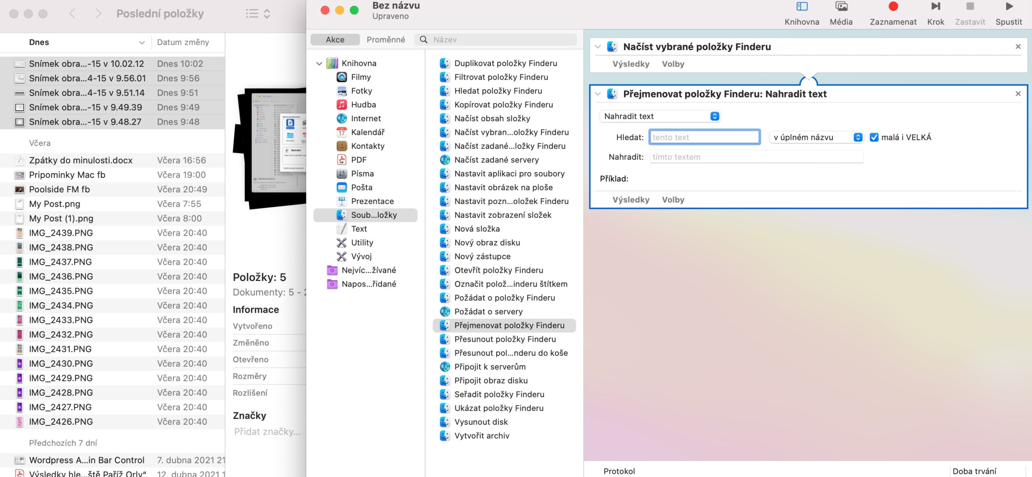
Task: Switch to the Proměnné tab
Action: tap(386, 39)
